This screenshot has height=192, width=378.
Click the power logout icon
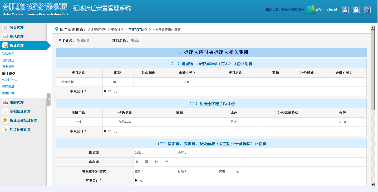click(367, 10)
